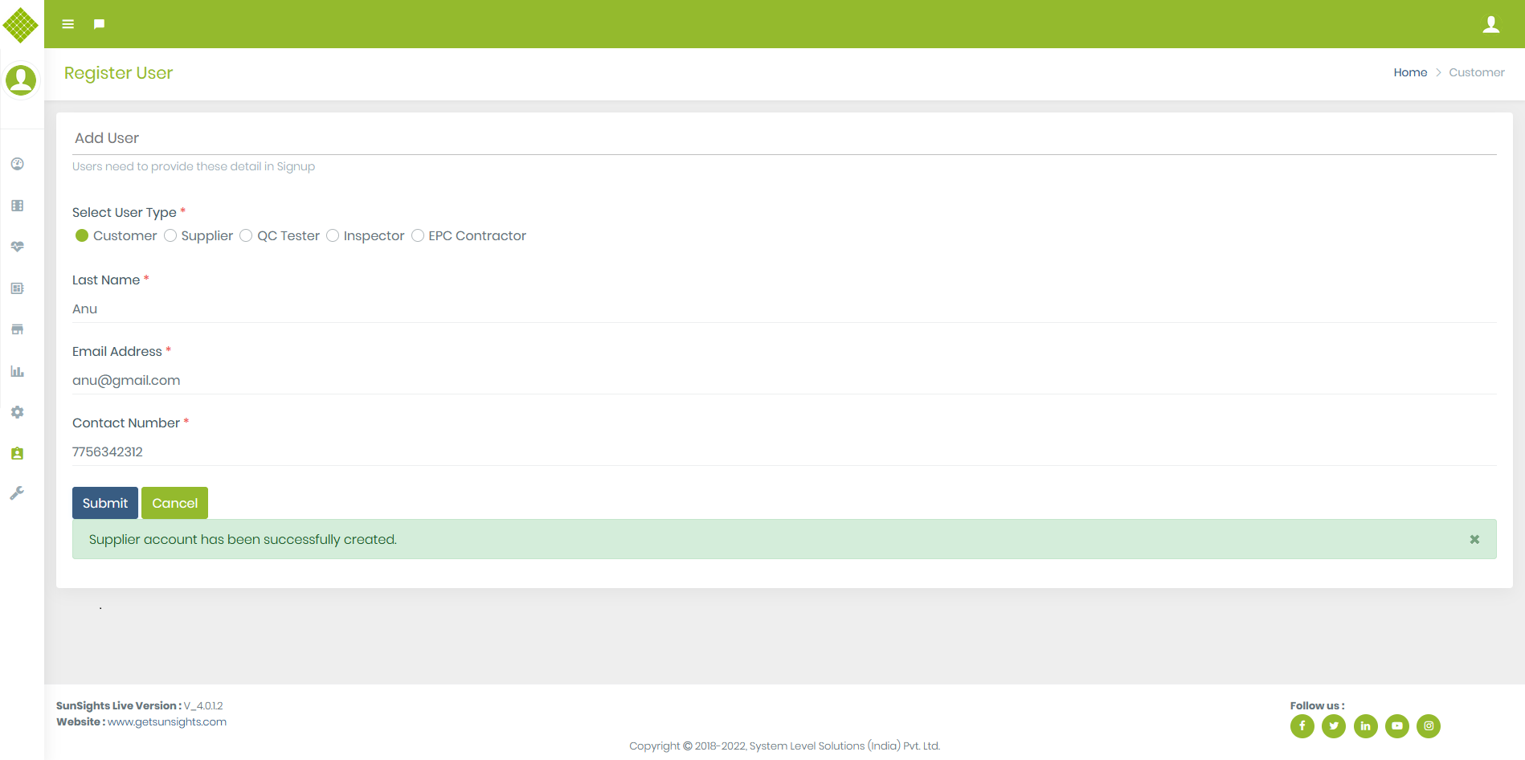1525x760 pixels.
Task: Pick the Inspector user type
Action: 333,235
